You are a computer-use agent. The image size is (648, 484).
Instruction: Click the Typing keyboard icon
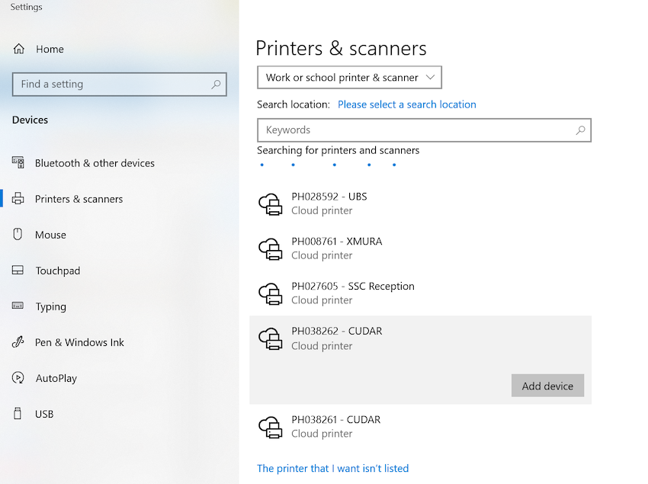click(18, 306)
